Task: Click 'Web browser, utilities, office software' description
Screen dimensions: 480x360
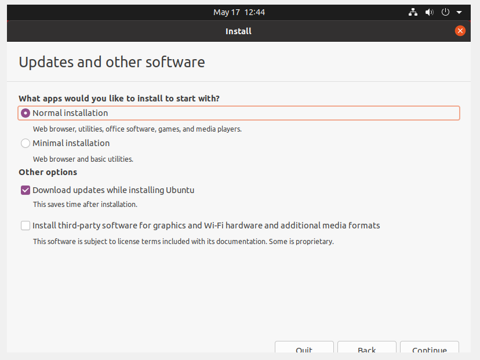Action: tap(137, 129)
